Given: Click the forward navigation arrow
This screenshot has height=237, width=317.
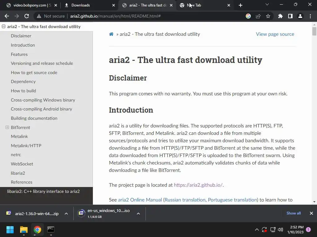Looking at the screenshot, I should pos(17,16).
